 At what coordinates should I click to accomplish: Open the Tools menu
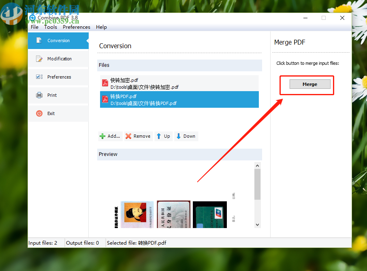click(x=51, y=27)
